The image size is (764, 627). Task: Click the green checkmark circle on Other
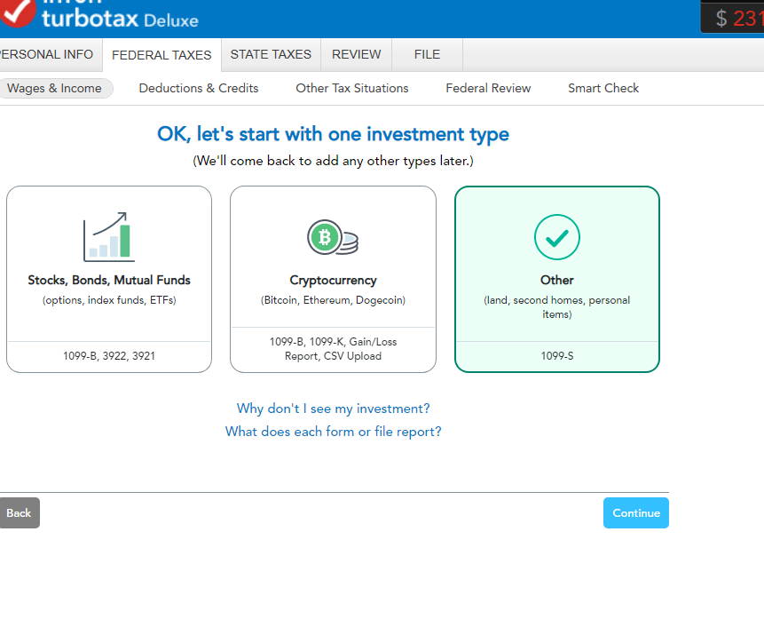tap(557, 237)
